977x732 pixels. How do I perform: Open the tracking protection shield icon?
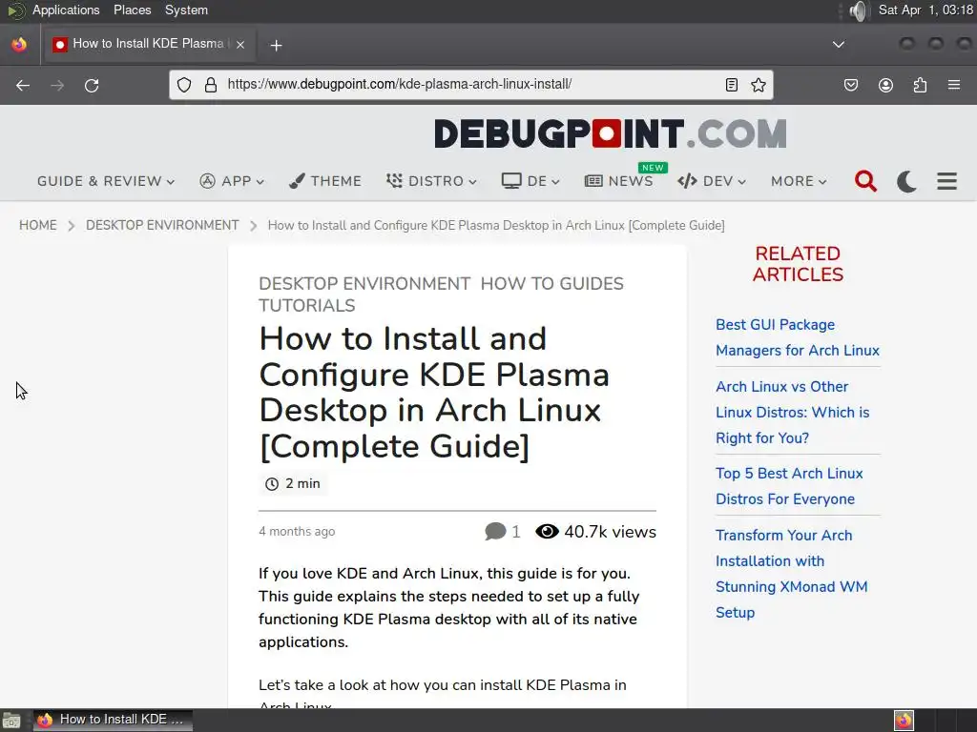click(184, 85)
